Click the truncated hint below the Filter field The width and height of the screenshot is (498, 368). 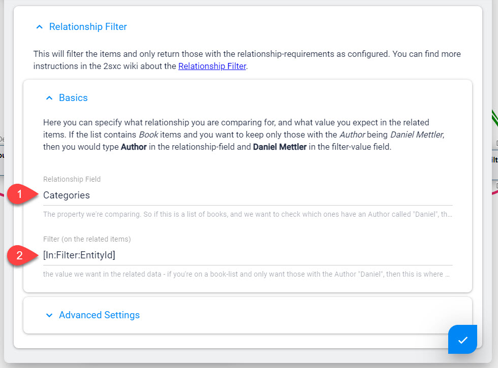(246, 274)
